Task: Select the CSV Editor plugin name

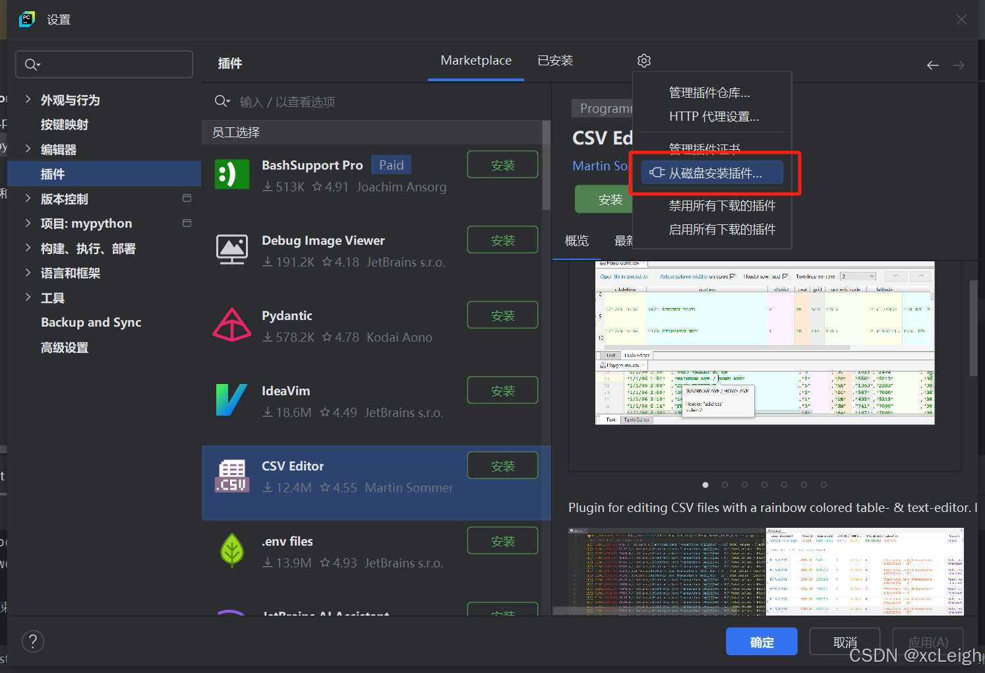Action: click(x=293, y=466)
